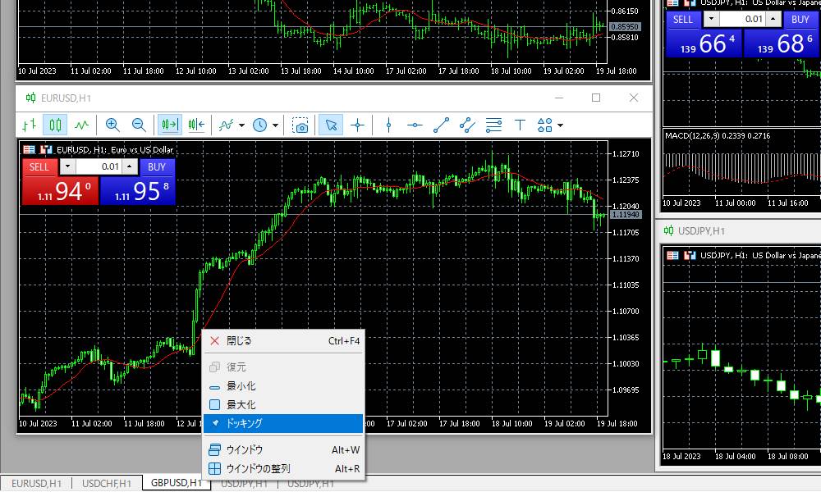Activate the crosshair tool

pyautogui.click(x=357, y=125)
